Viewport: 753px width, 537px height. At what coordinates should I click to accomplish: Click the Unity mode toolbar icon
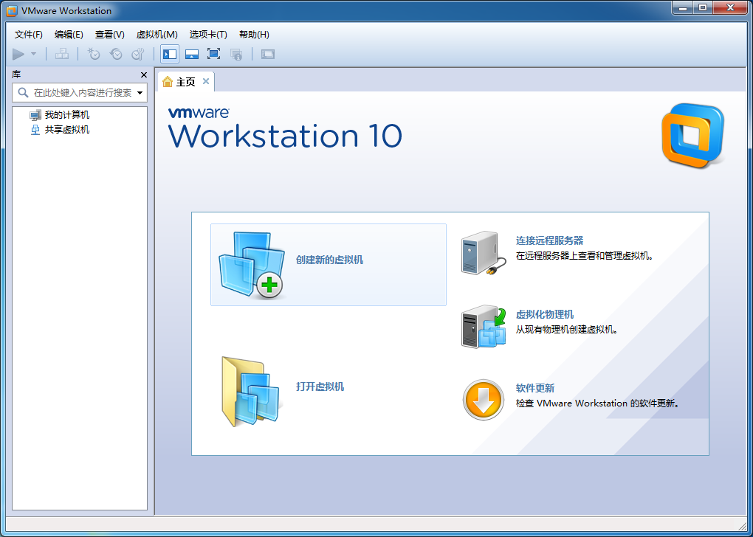coord(235,55)
